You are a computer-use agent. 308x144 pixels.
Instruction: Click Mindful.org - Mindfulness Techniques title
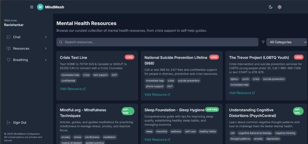tap(83, 113)
